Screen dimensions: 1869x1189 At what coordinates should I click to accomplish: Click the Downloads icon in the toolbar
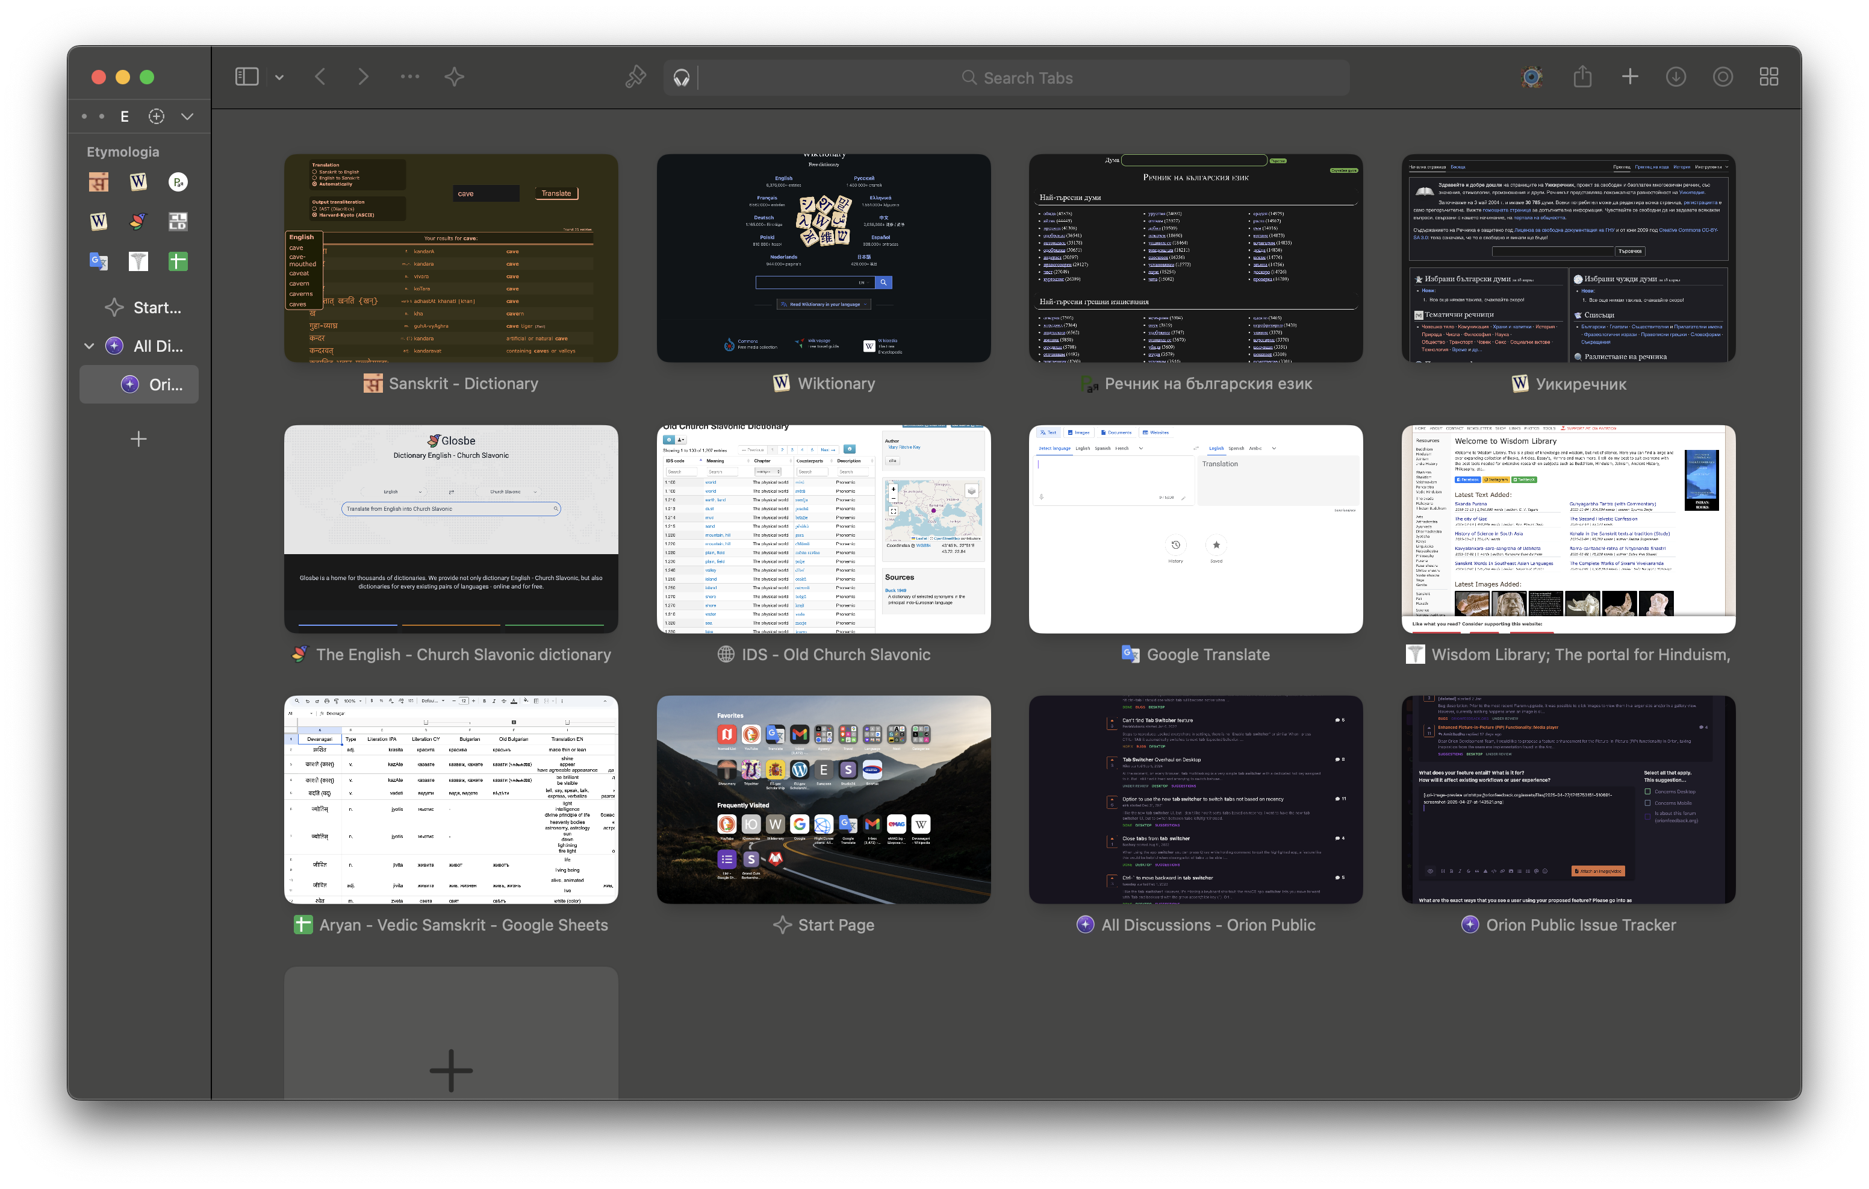1676,77
